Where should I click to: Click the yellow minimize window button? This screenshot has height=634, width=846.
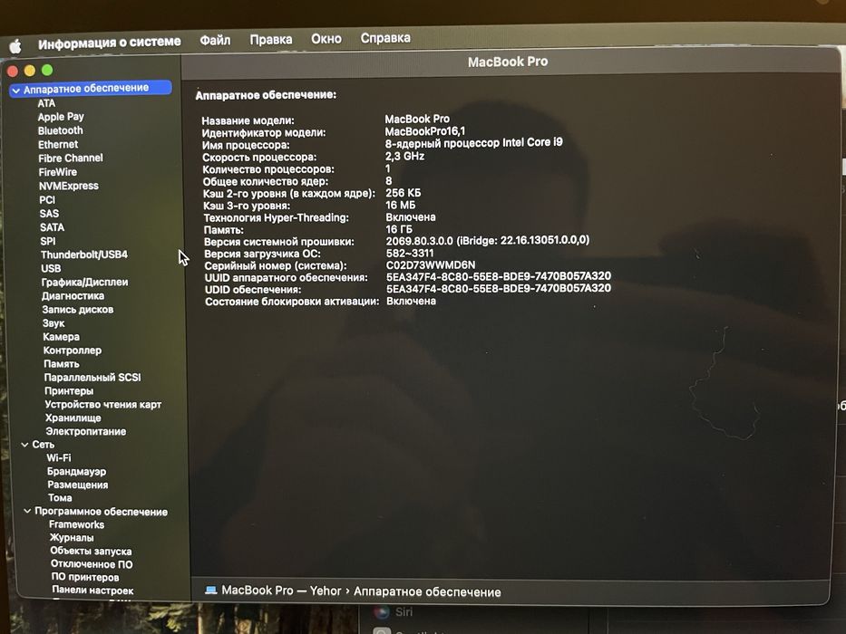click(30, 70)
